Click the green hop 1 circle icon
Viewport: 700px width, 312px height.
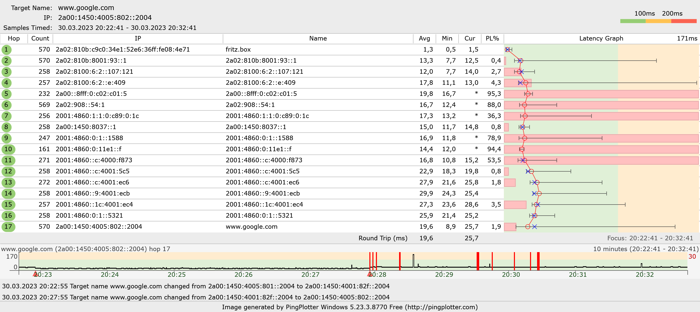6,50
